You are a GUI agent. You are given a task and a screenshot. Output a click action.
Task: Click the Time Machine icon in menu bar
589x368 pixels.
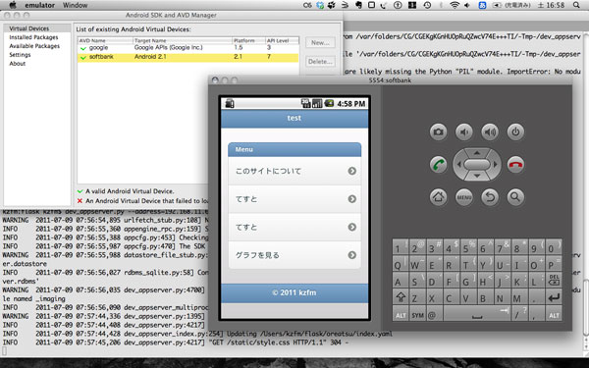[x=427, y=5]
